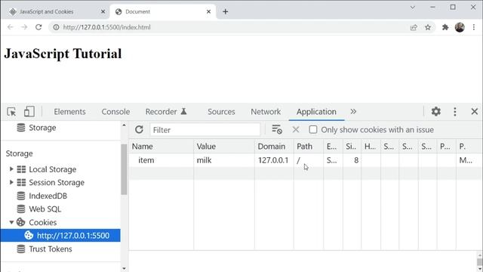Enable Only show cookies with an issue
483x272 pixels.
coord(313,129)
